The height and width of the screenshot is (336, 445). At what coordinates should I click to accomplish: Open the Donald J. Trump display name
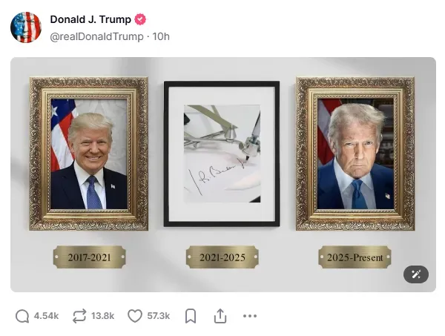coord(90,19)
